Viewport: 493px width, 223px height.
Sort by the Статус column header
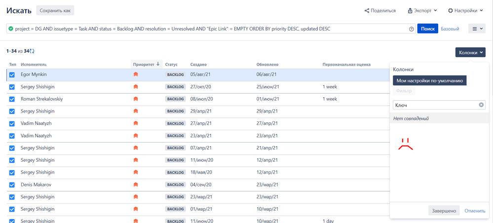[x=171, y=65]
